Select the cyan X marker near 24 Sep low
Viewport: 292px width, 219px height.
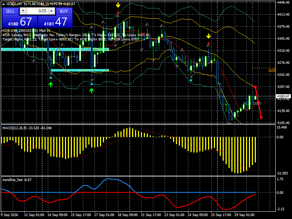191,80
